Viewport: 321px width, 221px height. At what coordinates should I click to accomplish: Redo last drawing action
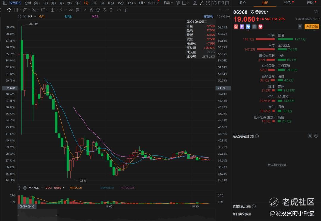coord(227,10)
